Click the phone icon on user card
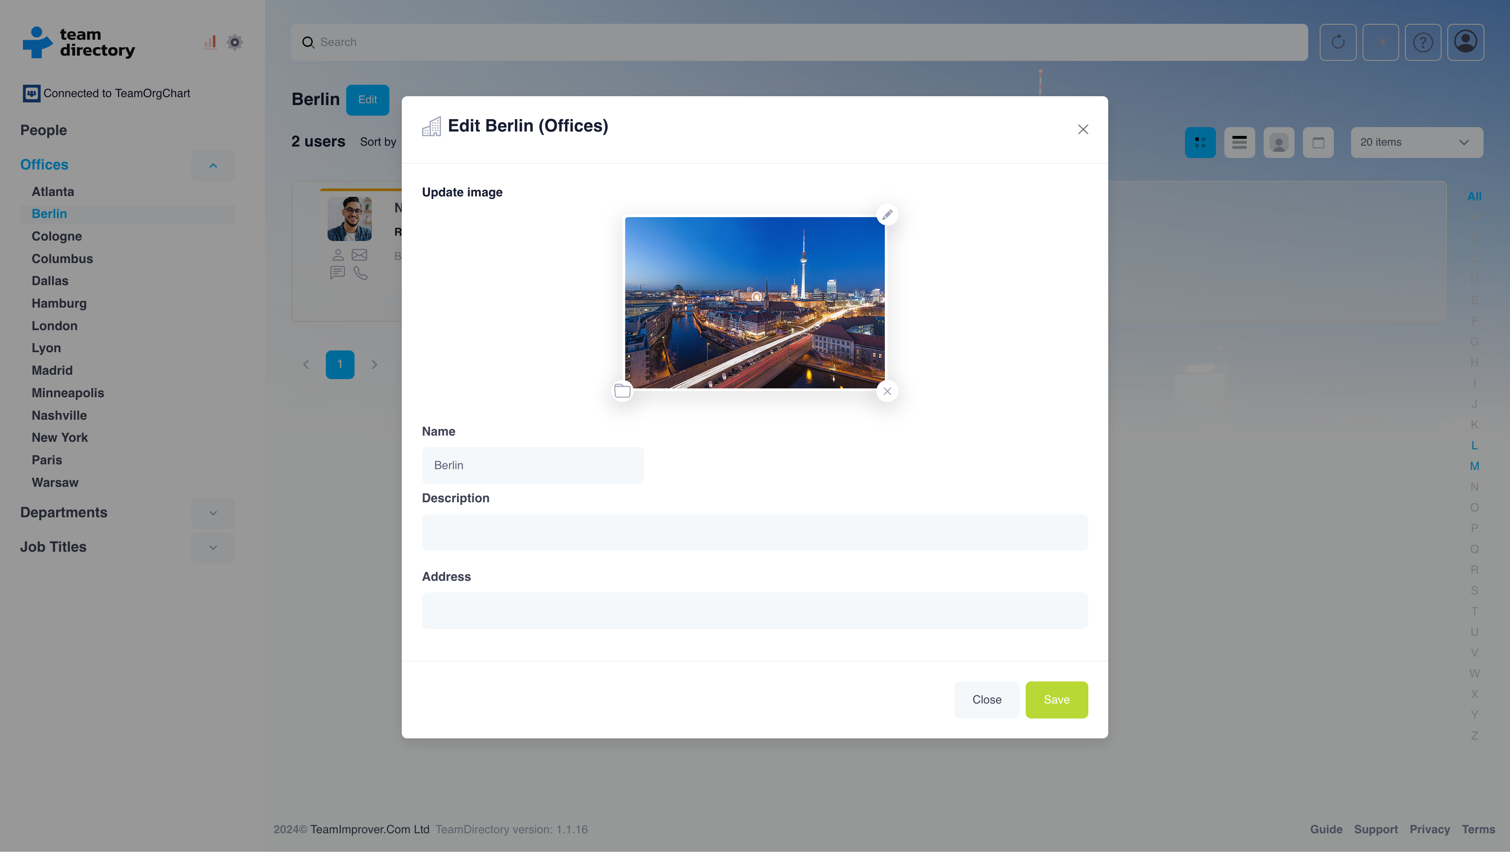The height and width of the screenshot is (854, 1510). 360,273
